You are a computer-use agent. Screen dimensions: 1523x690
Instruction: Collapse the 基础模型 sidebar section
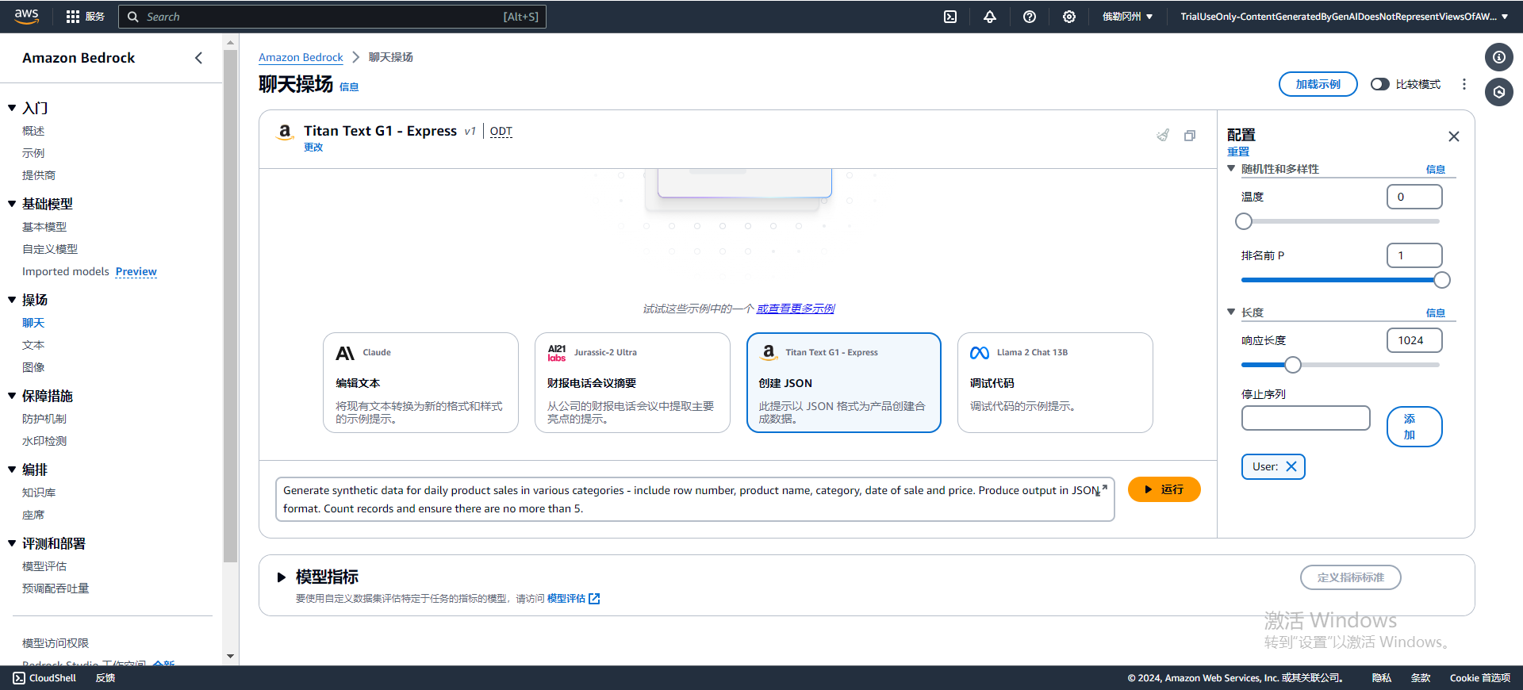pos(12,204)
